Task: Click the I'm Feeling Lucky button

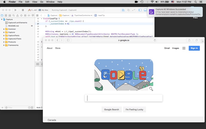Action: pos(134,109)
